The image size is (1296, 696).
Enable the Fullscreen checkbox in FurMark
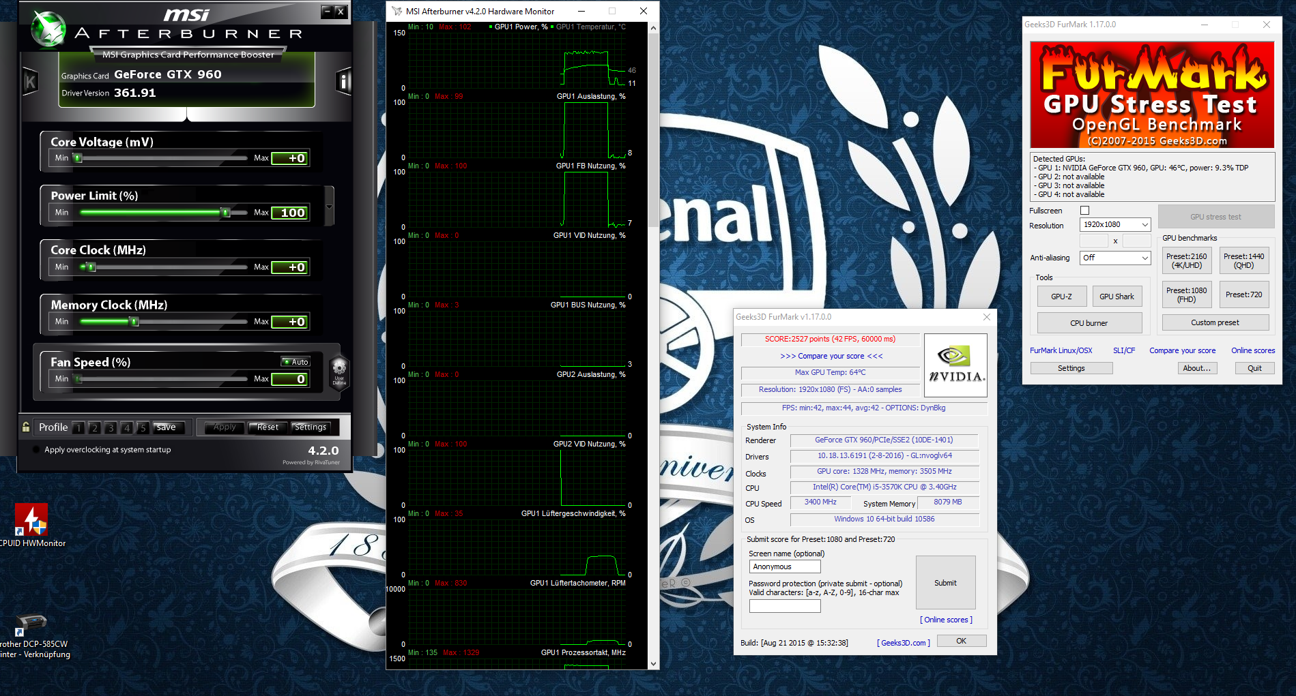coord(1084,211)
